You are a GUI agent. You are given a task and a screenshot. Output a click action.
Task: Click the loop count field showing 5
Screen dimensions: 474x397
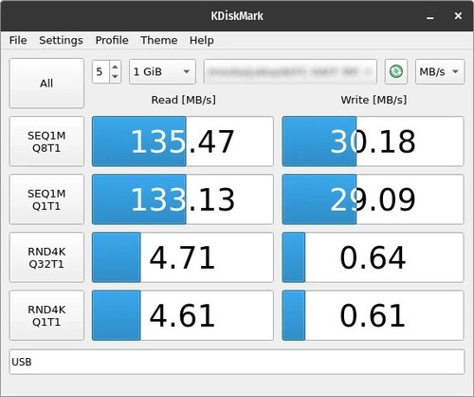(100, 71)
